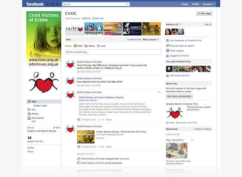
Task: Open the Child logo photo thumbnail
Action: click(75, 29)
